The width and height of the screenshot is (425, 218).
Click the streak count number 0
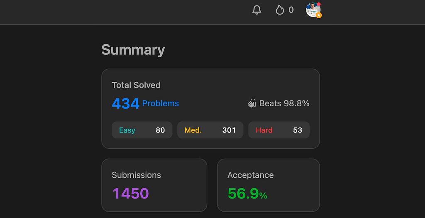tap(291, 10)
